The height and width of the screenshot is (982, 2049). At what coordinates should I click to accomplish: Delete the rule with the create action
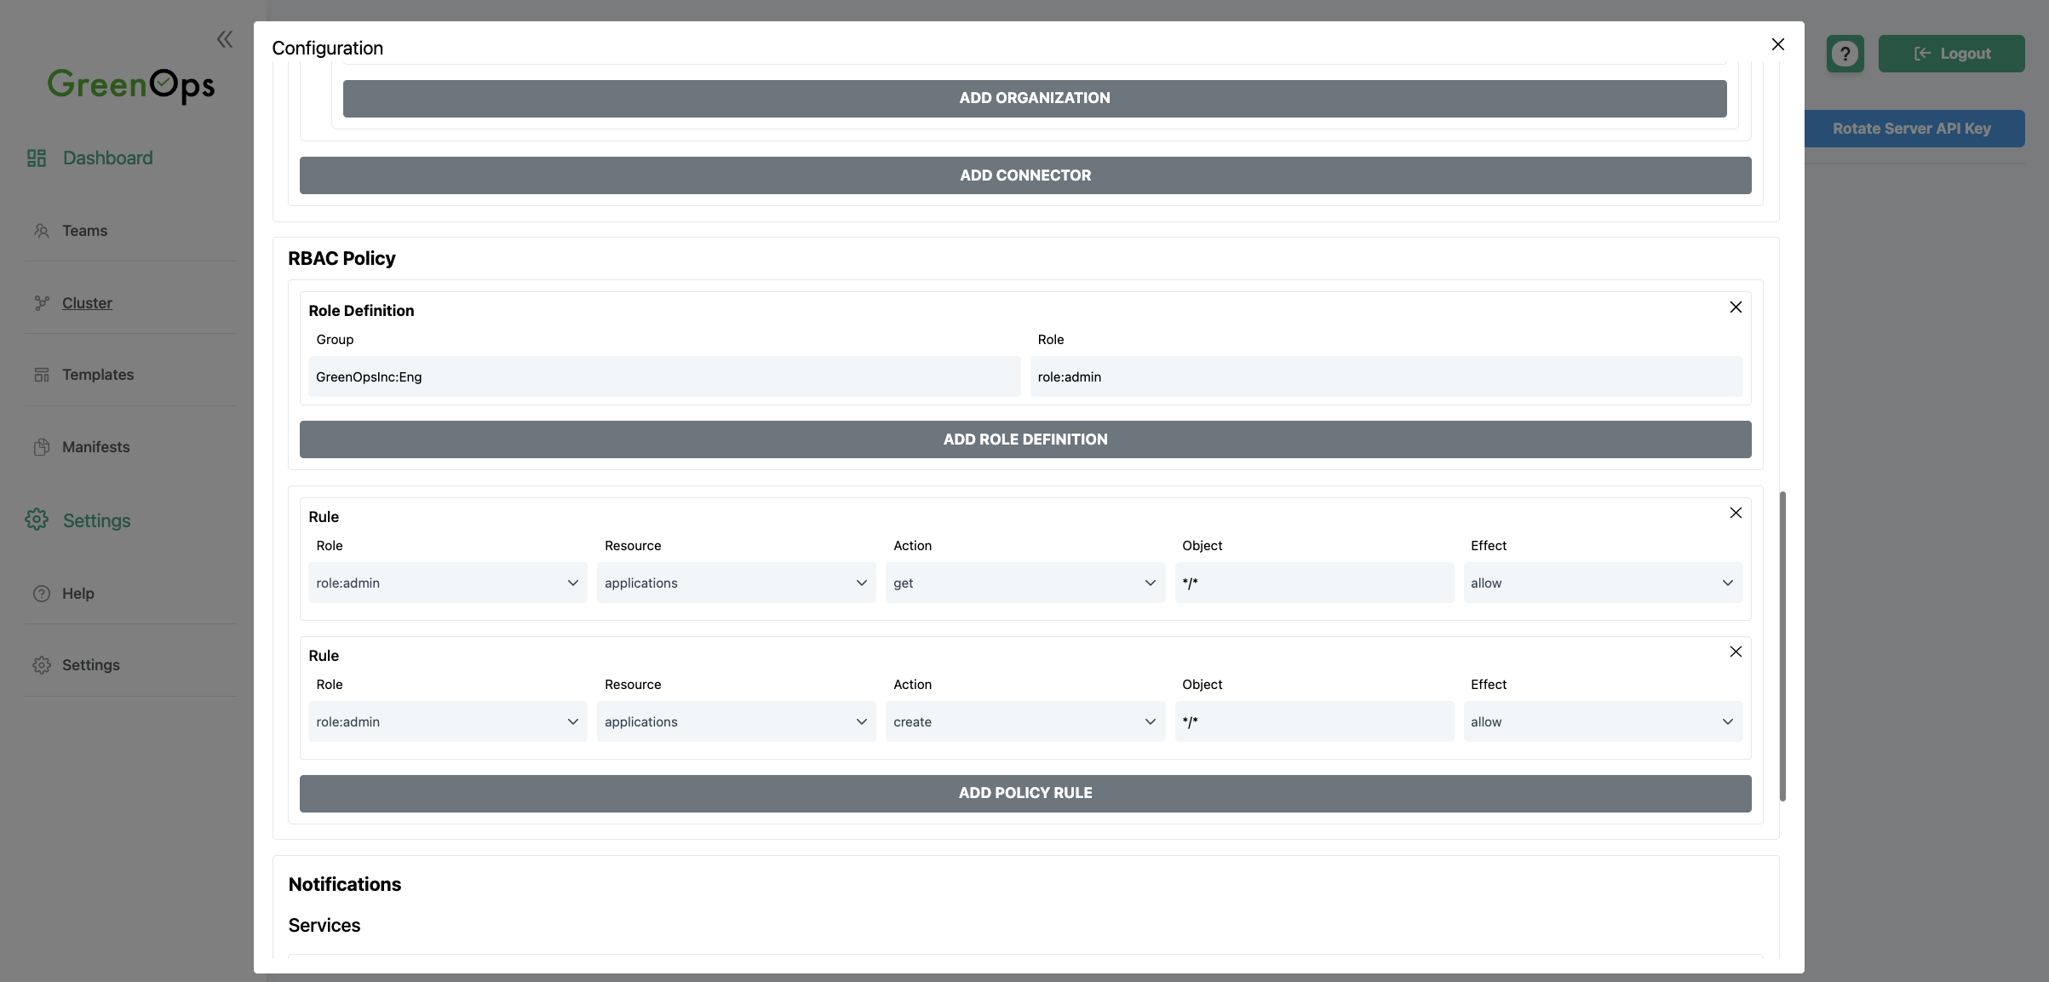(1736, 652)
